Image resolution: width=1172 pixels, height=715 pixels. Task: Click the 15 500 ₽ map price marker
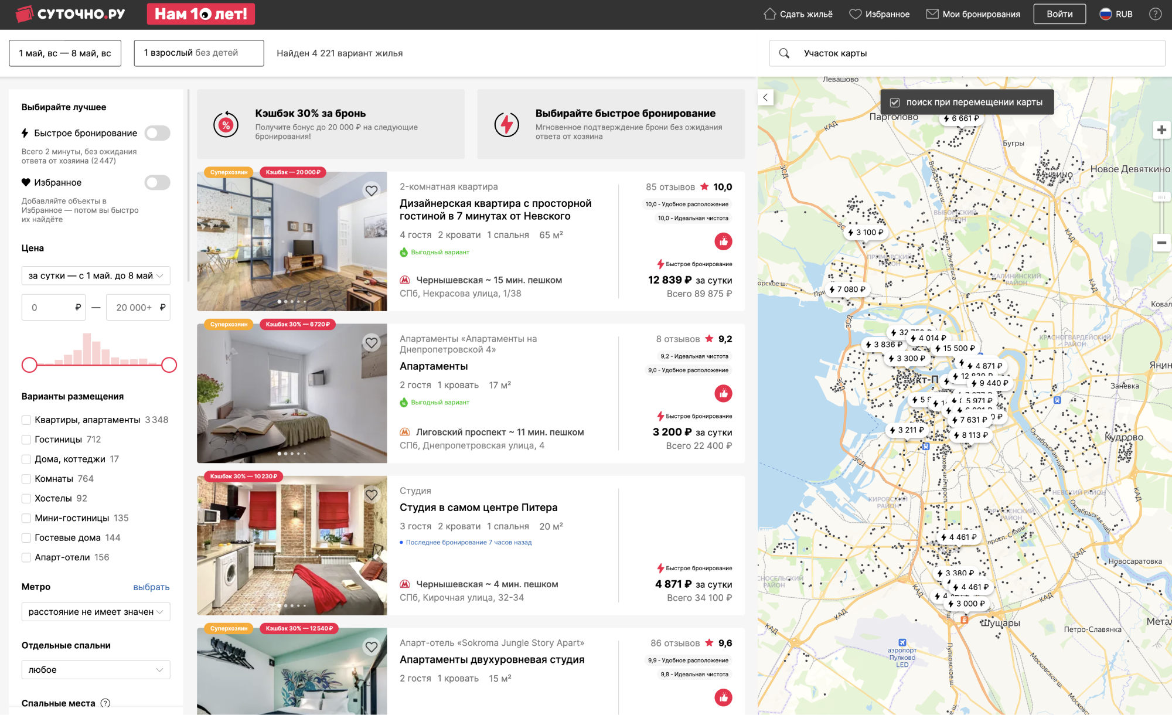pos(955,348)
